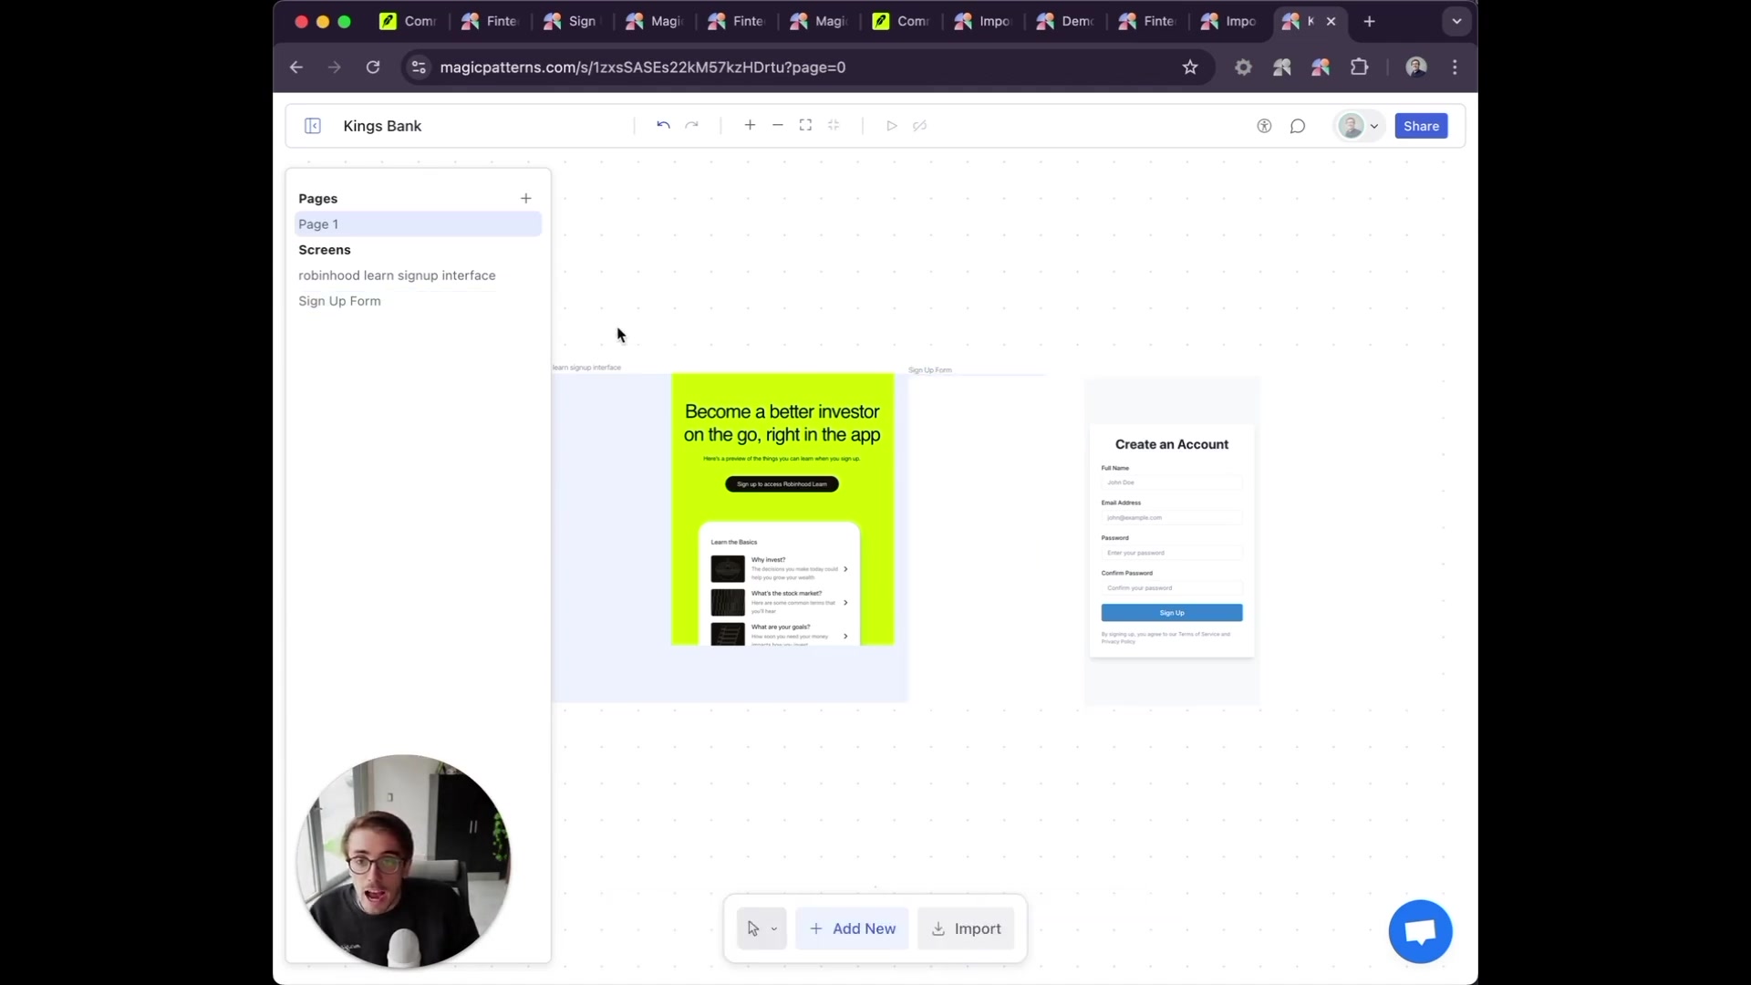
Task: Click the Confirm Password input field
Action: pyautogui.click(x=1172, y=587)
